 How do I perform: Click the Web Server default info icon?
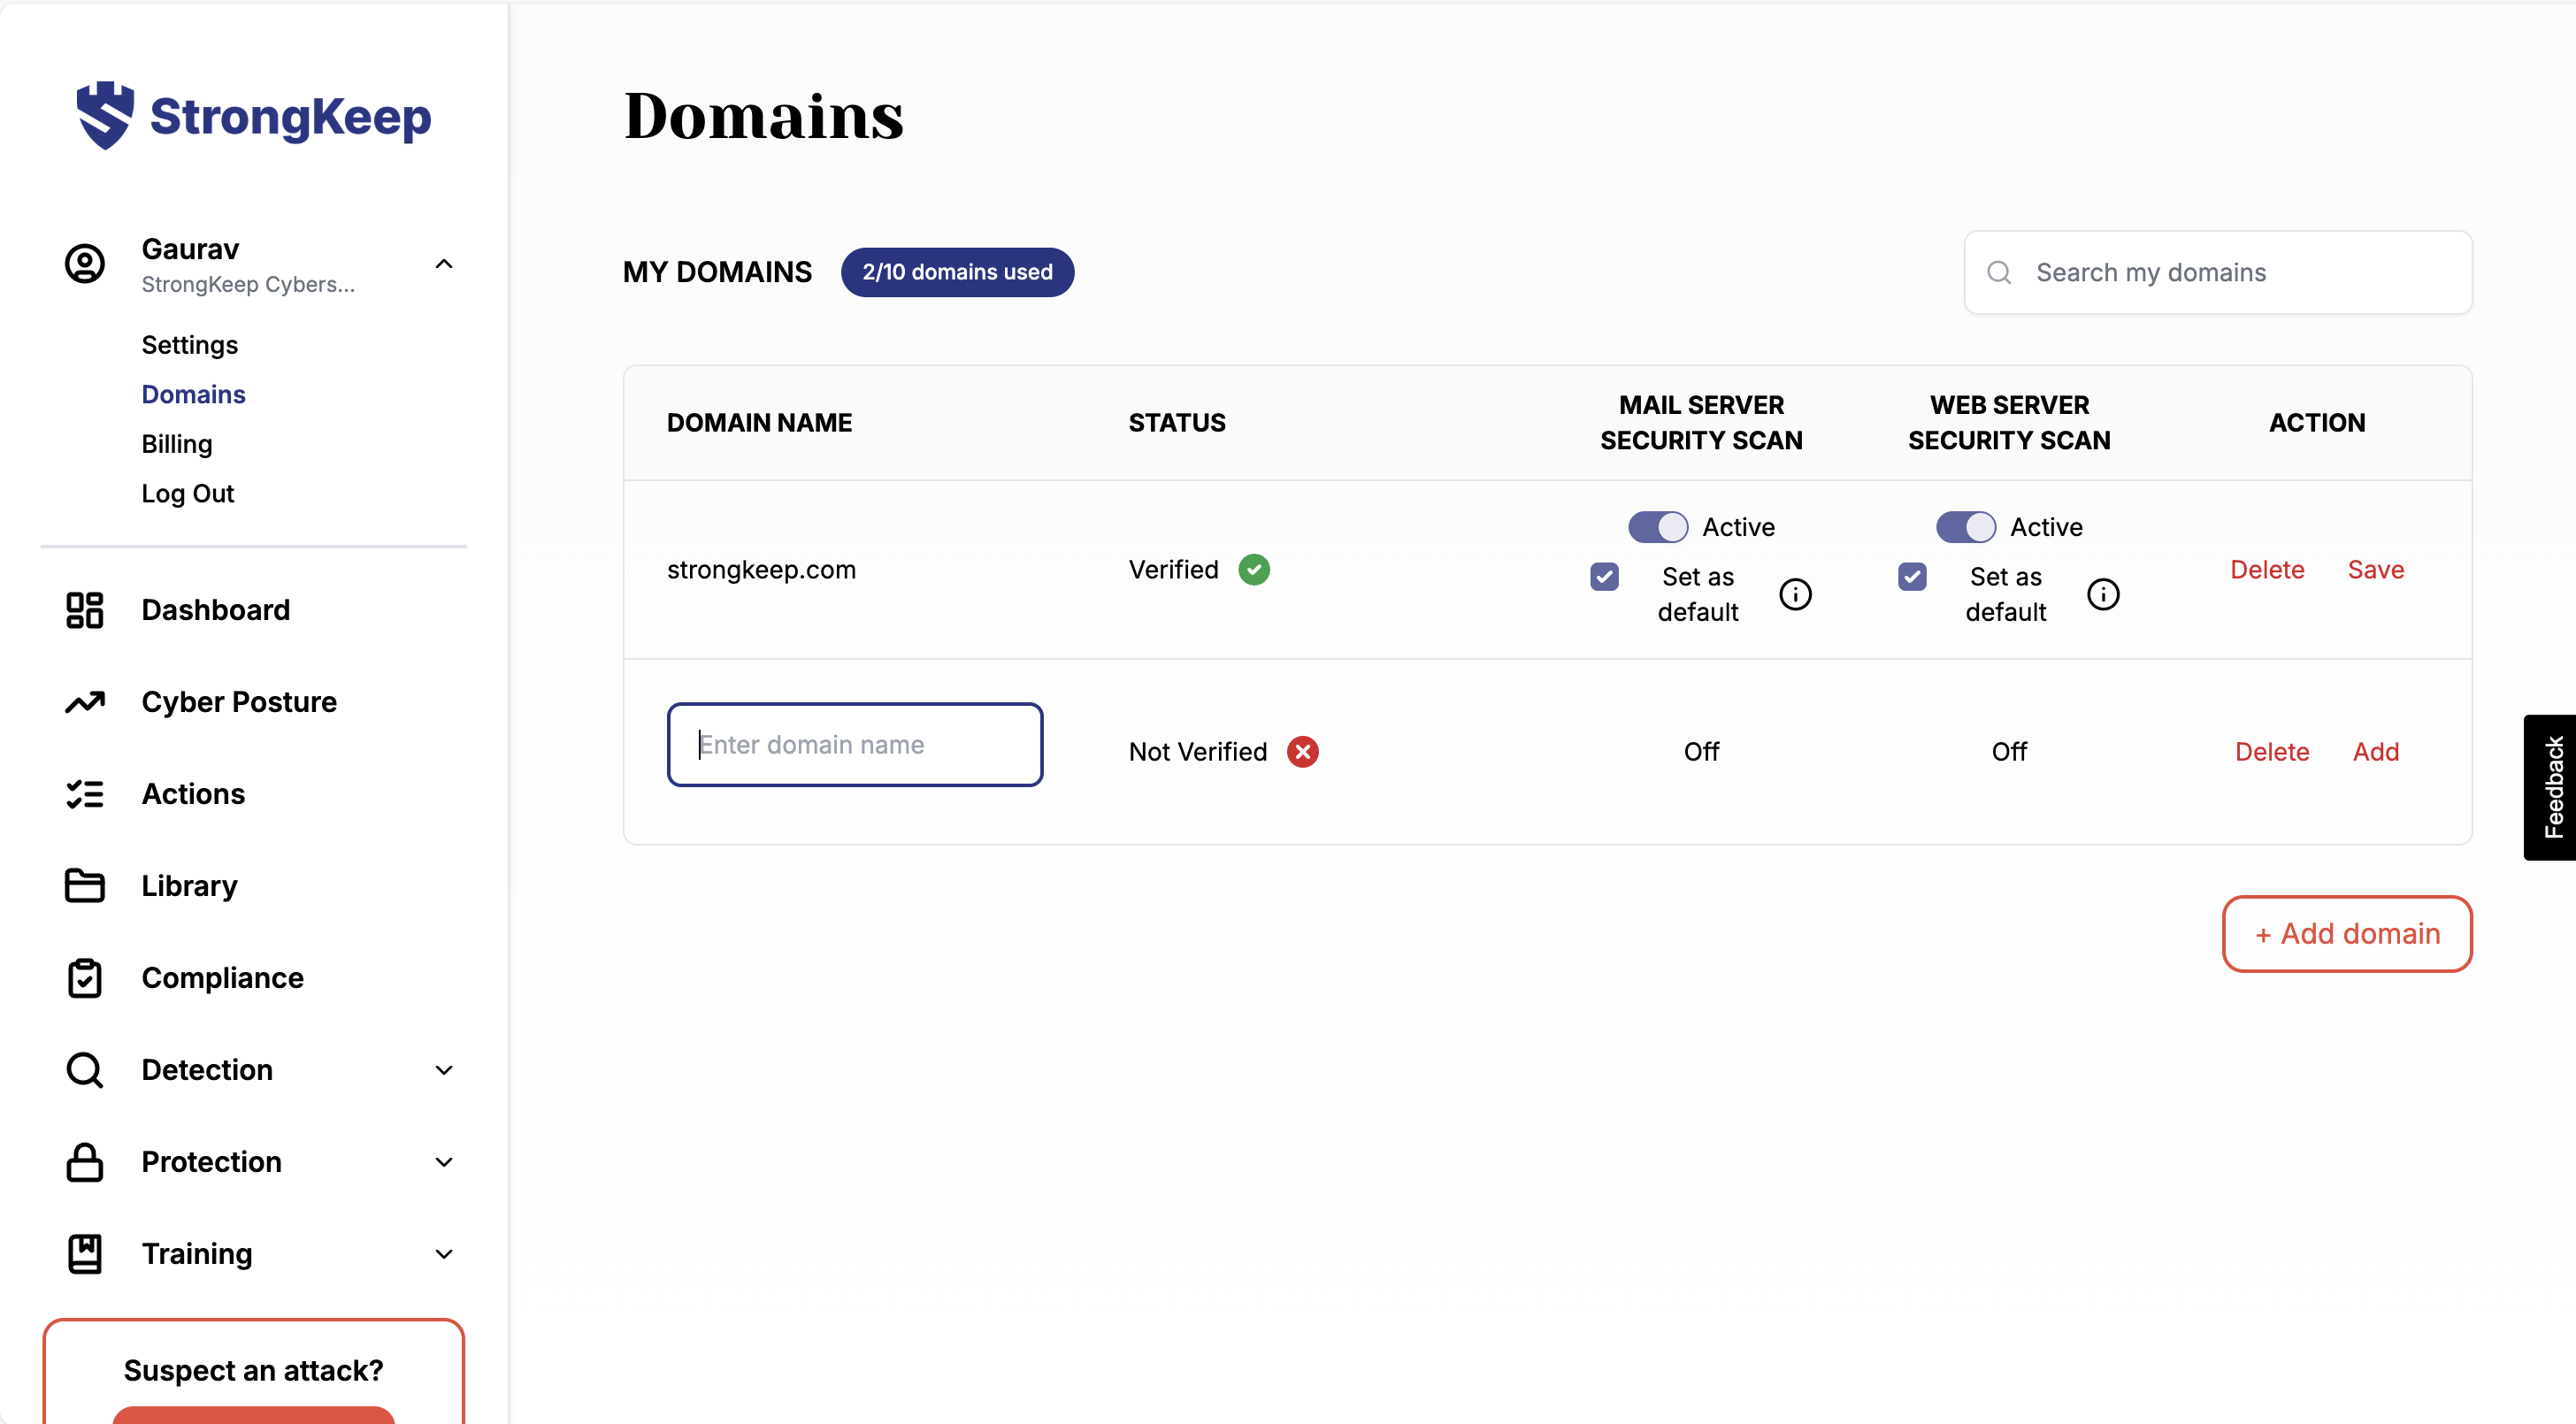click(2103, 594)
